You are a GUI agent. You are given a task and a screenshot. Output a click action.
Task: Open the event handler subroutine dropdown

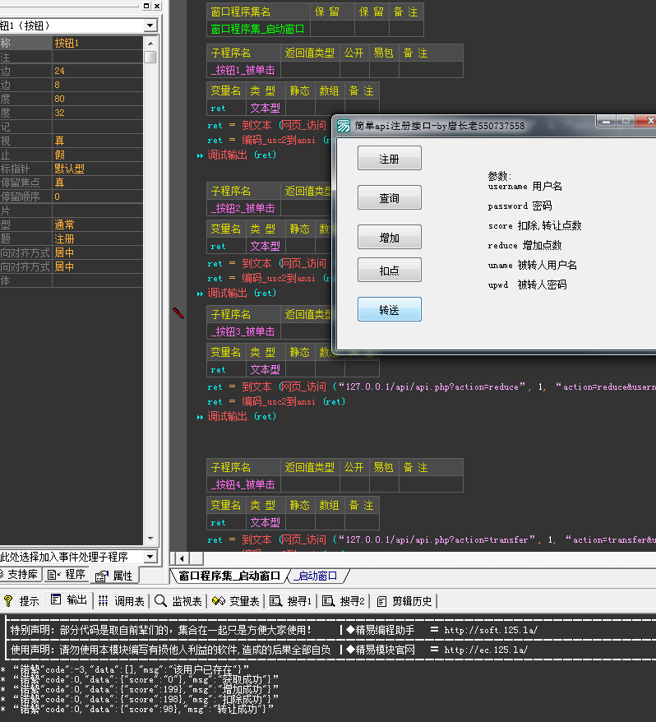pyautogui.click(x=150, y=558)
